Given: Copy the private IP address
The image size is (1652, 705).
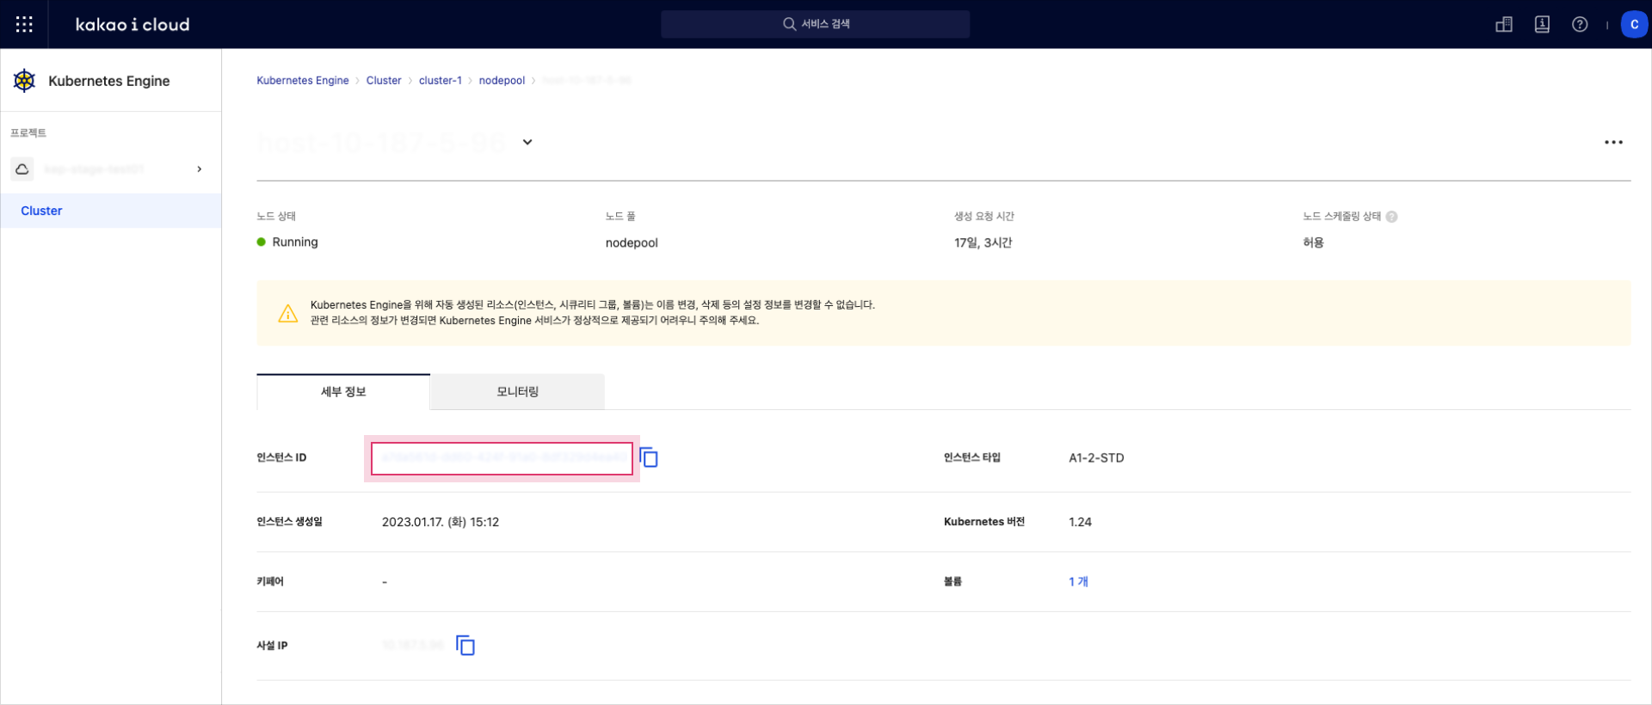Looking at the screenshot, I should point(465,646).
